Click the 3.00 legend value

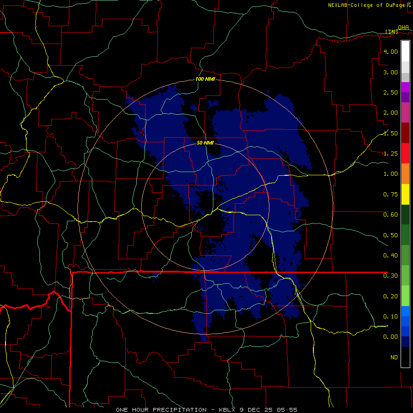(x=391, y=72)
